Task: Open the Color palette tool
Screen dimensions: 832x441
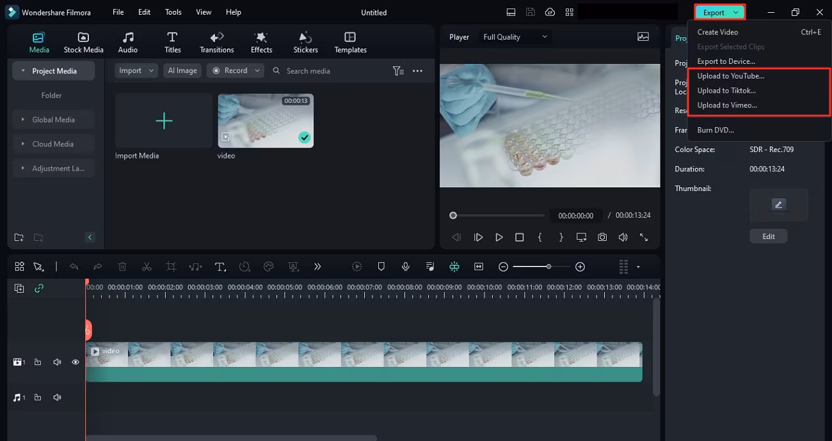Action: [269, 267]
